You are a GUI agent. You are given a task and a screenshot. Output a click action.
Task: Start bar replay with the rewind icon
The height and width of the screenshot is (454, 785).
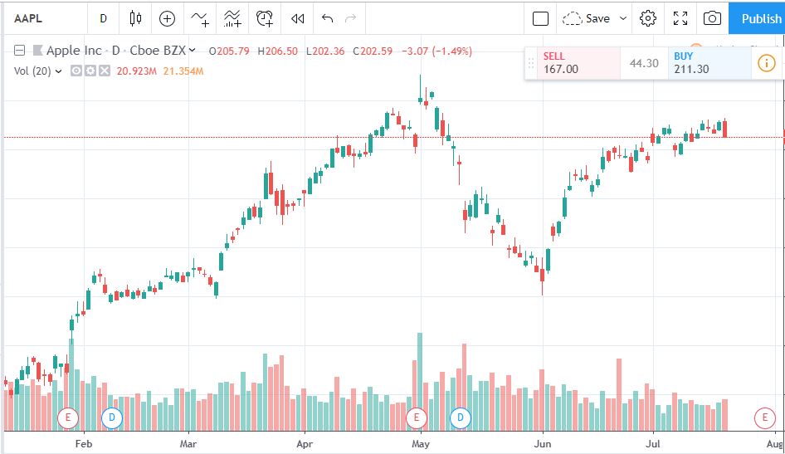tap(297, 18)
